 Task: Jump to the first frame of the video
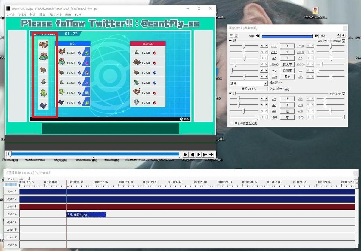tap(205, 154)
